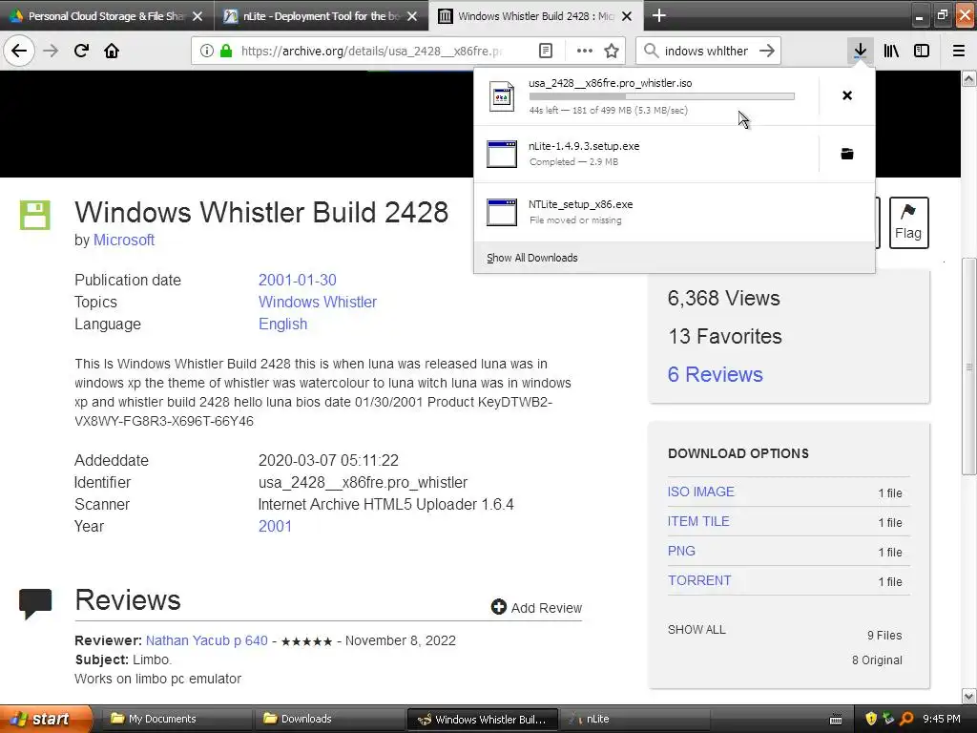Show All Downloads

pyautogui.click(x=532, y=258)
